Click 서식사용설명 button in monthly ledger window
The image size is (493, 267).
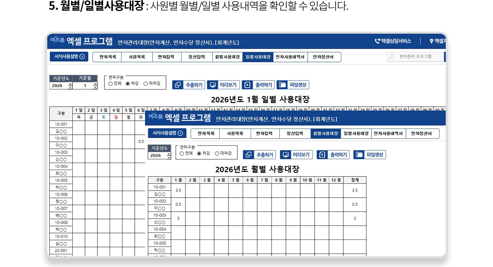tap(167, 133)
